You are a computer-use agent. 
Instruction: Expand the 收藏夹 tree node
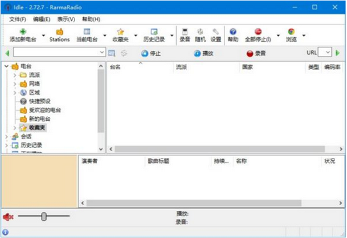[15, 128]
